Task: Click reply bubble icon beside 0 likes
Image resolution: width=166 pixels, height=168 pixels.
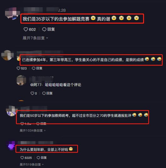Action: pos(44,93)
